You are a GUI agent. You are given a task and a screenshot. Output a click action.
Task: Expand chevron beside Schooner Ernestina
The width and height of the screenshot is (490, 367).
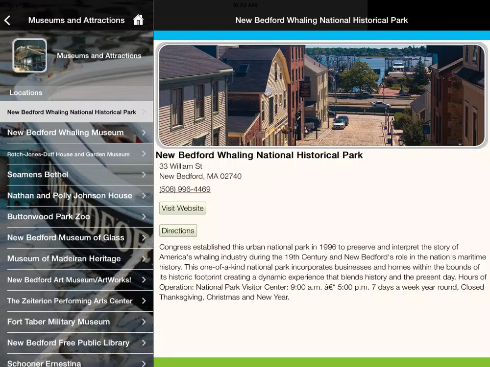(x=144, y=364)
